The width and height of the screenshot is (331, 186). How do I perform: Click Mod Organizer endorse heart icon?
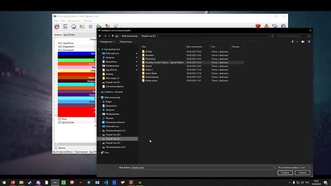258,26
